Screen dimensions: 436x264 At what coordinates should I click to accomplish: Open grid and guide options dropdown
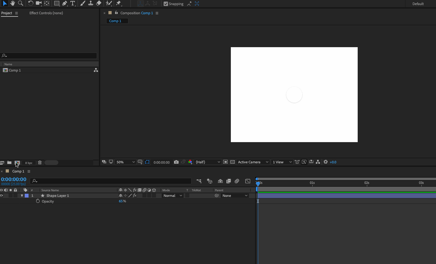140,162
